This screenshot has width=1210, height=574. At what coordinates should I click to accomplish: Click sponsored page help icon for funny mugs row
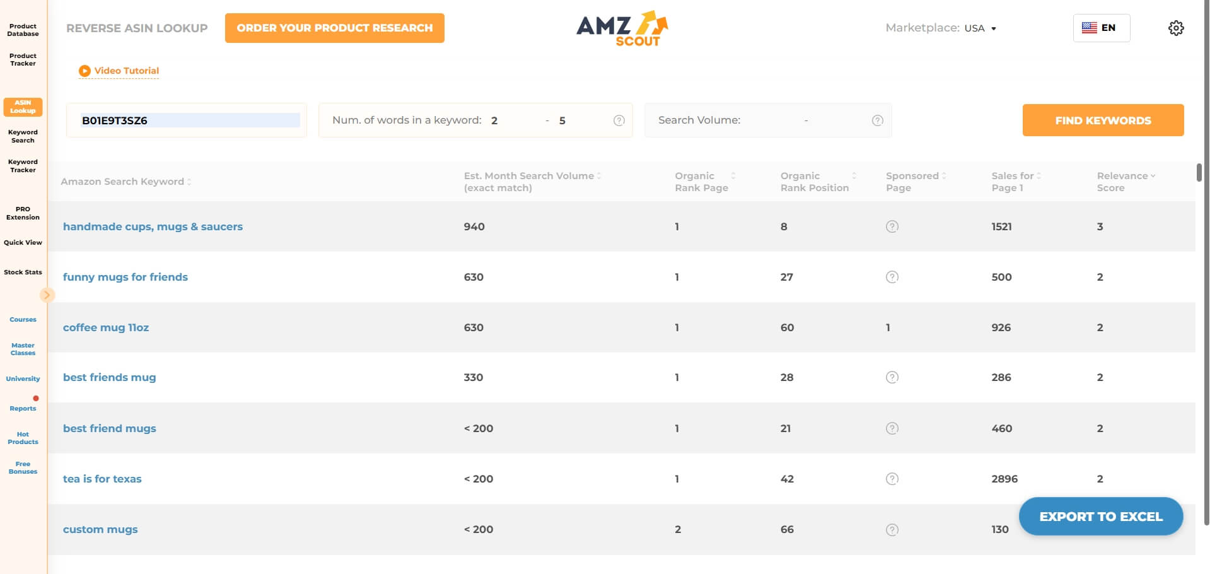click(892, 277)
